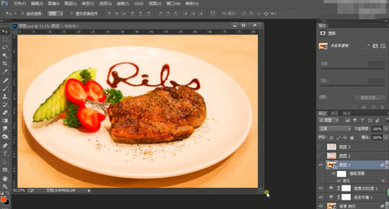This screenshot has width=389, height=209.
Task: Click the adjustment layer filter icon
Action: coord(355,120)
